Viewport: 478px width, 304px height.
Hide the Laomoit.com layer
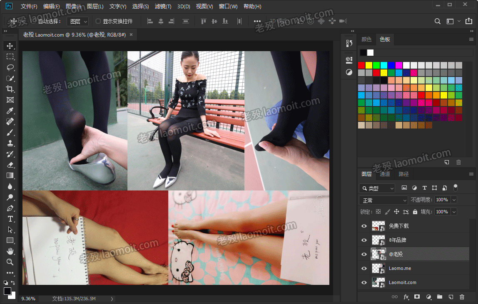click(x=364, y=282)
